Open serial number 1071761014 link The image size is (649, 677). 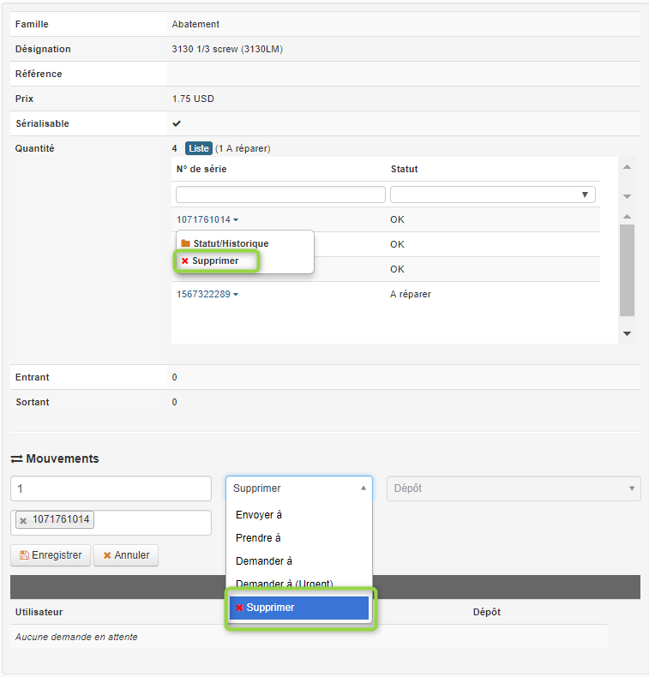[203, 219]
